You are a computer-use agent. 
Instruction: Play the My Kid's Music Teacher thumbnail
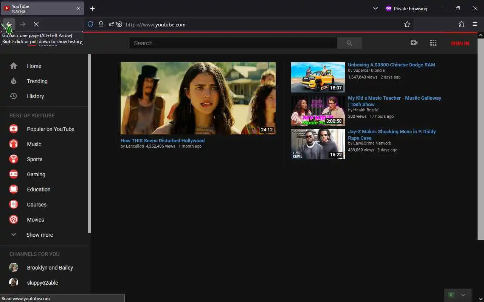(318, 111)
